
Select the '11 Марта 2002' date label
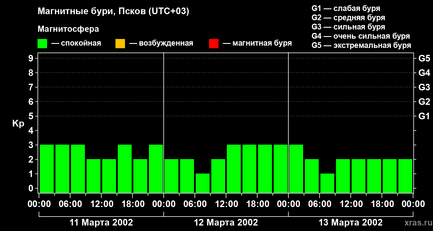click(x=101, y=223)
